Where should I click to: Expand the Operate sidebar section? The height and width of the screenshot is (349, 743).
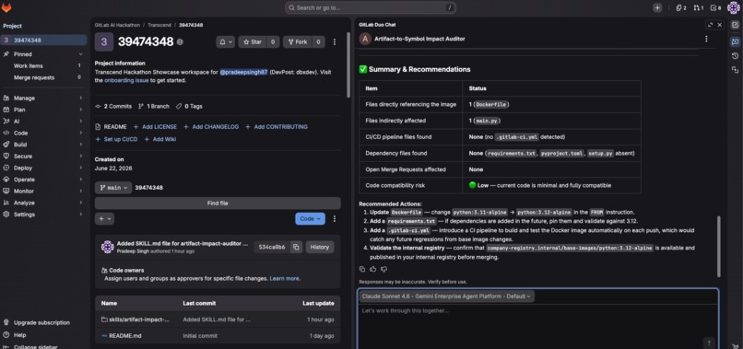click(x=43, y=180)
